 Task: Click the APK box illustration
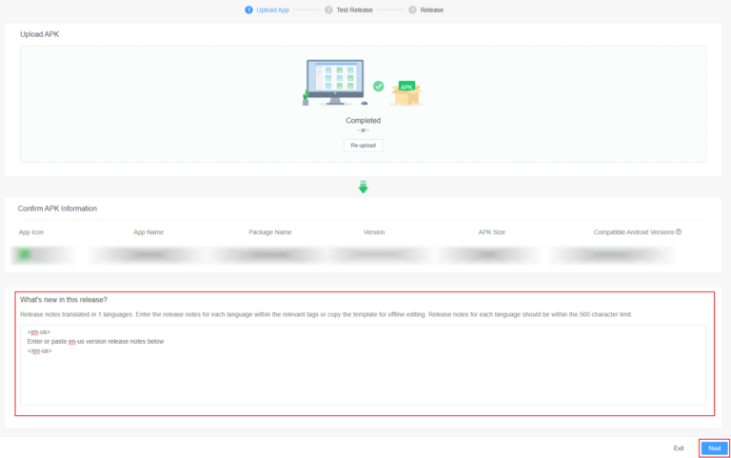(x=406, y=91)
